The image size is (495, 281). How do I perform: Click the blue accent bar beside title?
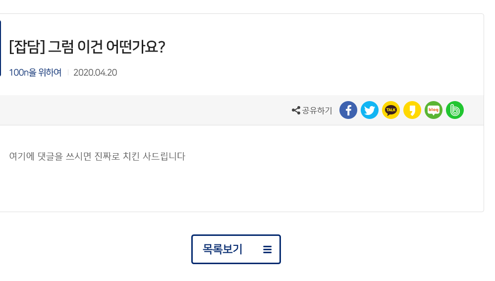click(x=0, y=48)
